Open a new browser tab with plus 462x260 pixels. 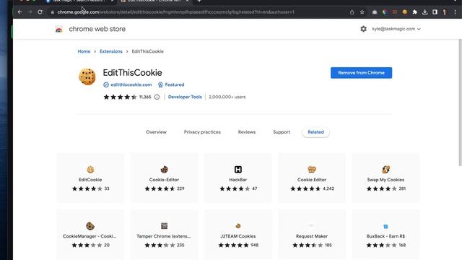(x=199, y=1)
